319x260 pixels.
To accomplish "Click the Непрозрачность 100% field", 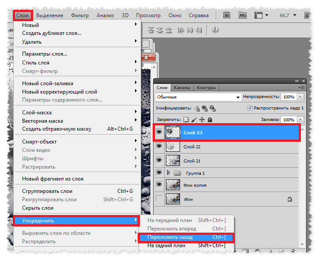I will (x=289, y=97).
